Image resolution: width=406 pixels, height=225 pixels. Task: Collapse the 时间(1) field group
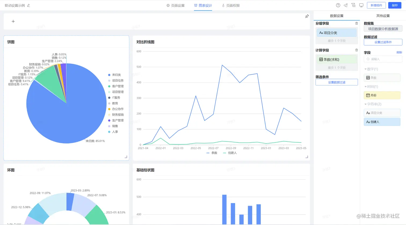tap(371, 87)
